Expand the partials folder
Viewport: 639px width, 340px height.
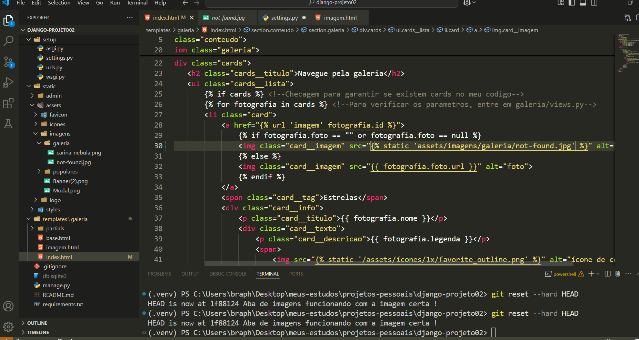[x=79, y=228]
